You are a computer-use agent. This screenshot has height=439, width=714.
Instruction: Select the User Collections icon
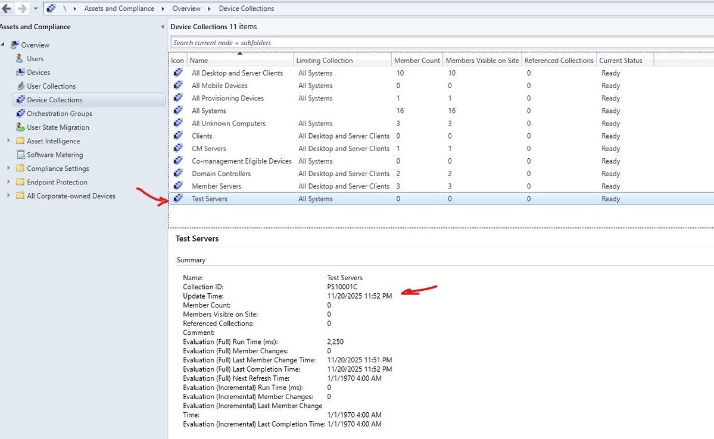point(20,86)
